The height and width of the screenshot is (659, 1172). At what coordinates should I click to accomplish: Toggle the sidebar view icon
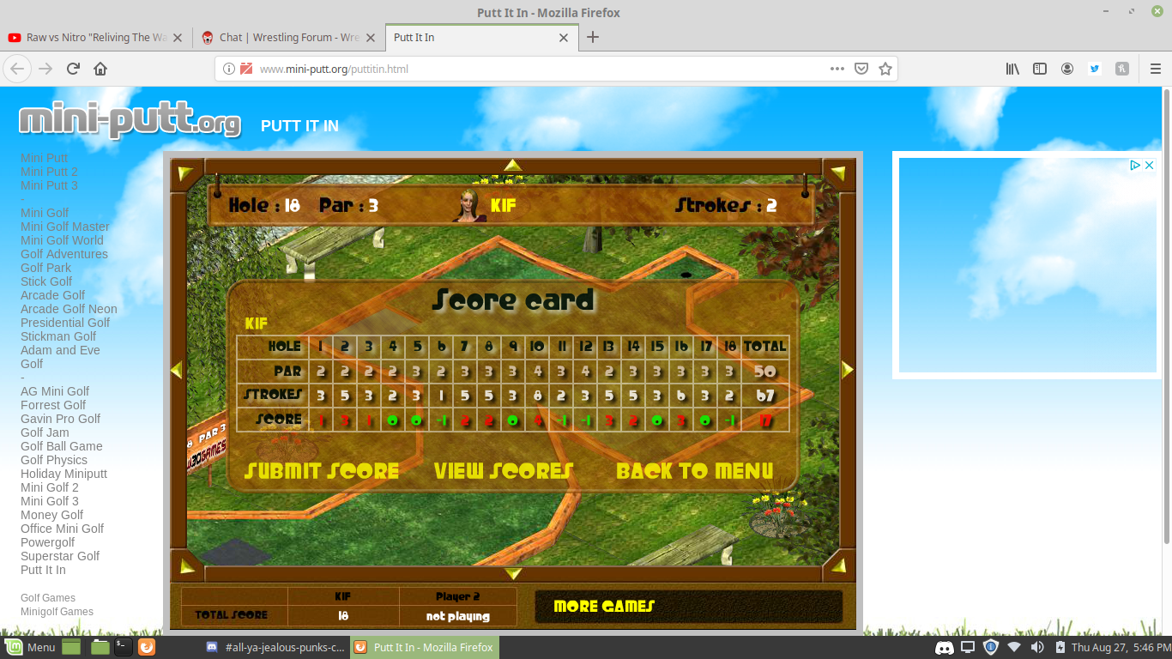(1039, 69)
